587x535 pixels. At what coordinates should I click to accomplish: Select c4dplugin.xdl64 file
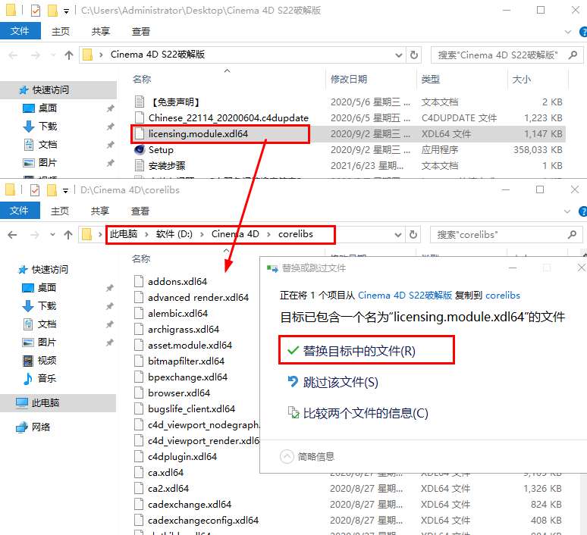182,456
